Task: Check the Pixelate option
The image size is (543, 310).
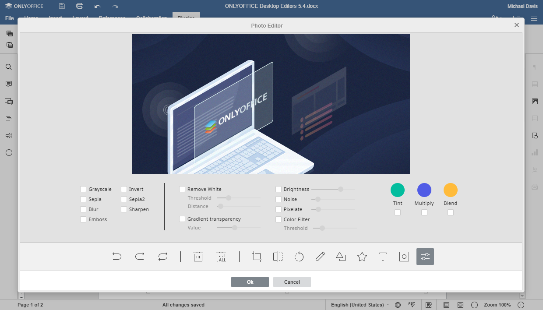Action: (x=279, y=209)
